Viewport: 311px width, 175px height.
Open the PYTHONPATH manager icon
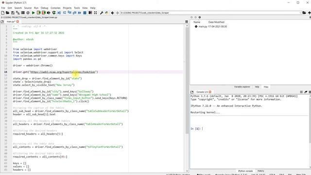pos(107,13)
